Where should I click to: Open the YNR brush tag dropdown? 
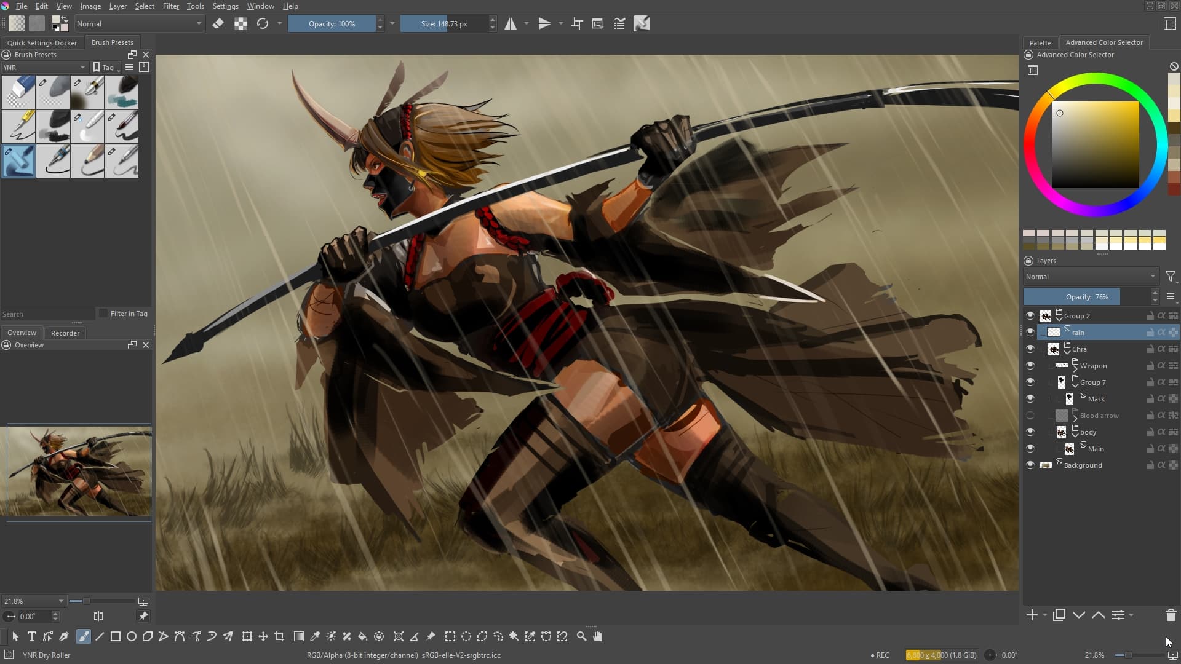point(44,68)
